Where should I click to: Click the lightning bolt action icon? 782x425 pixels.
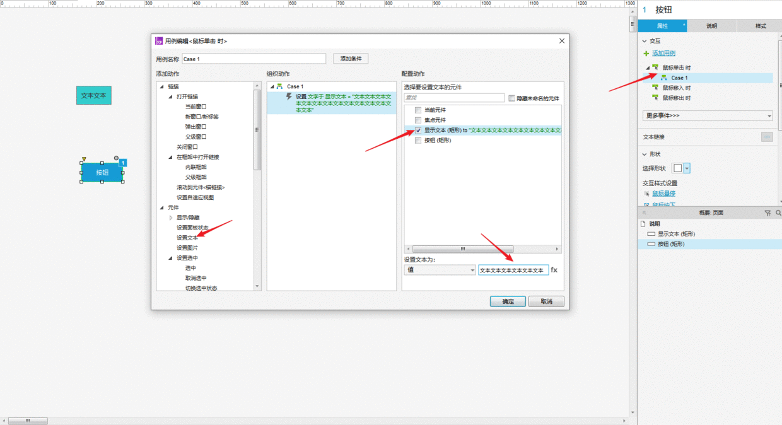[289, 96]
